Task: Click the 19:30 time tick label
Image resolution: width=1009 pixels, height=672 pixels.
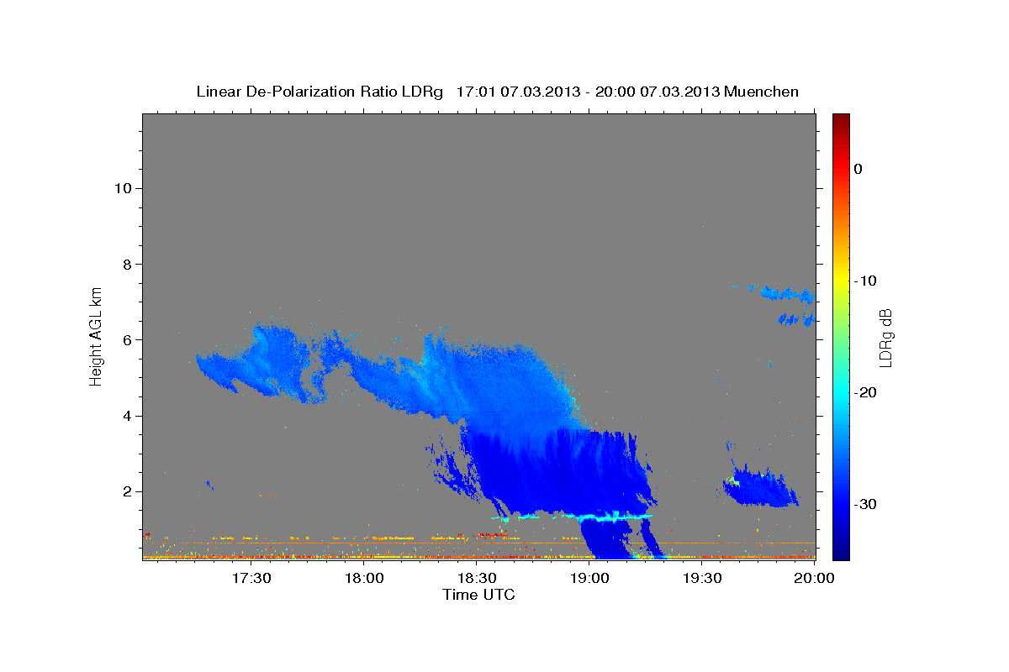Action: click(x=702, y=578)
